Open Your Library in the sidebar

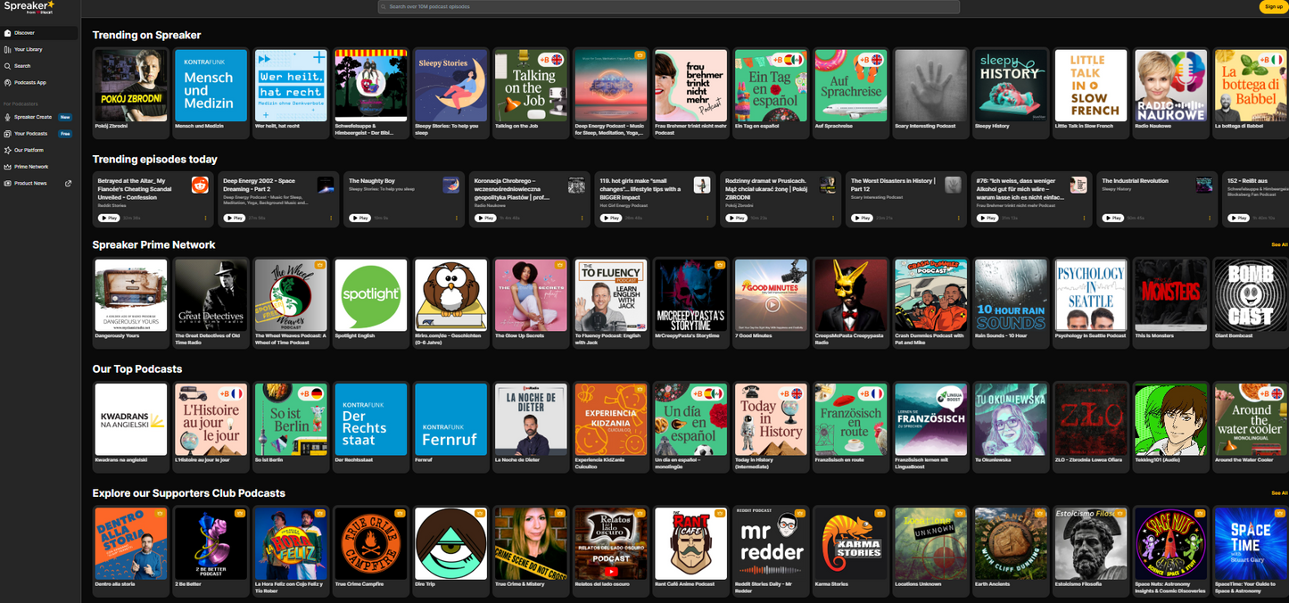28,49
